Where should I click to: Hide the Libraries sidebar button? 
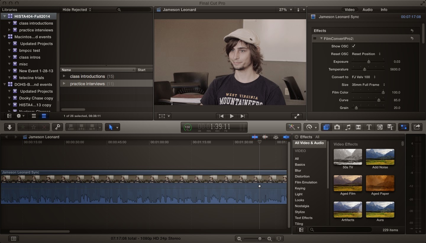click(9, 116)
